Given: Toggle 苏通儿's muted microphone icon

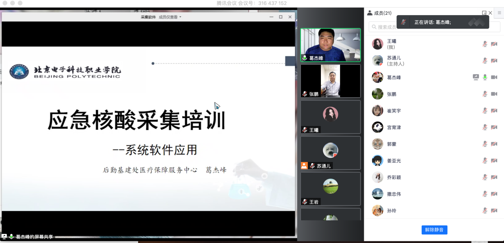Looking at the screenshot, I should click(485, 61).
